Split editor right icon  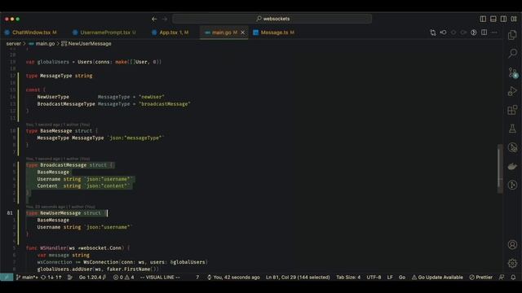(484, 33)
